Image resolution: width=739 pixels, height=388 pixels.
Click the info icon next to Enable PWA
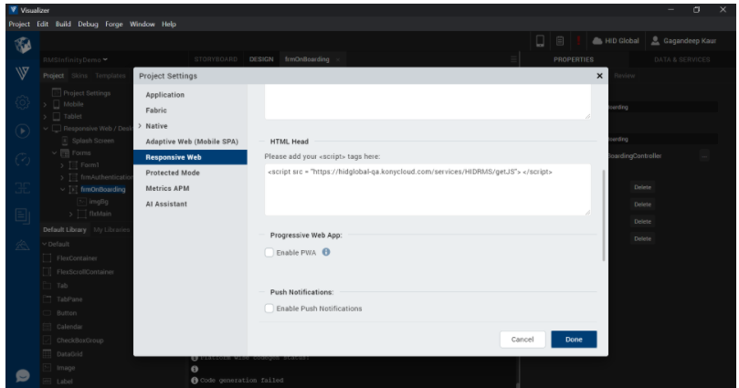click(326, 252)
